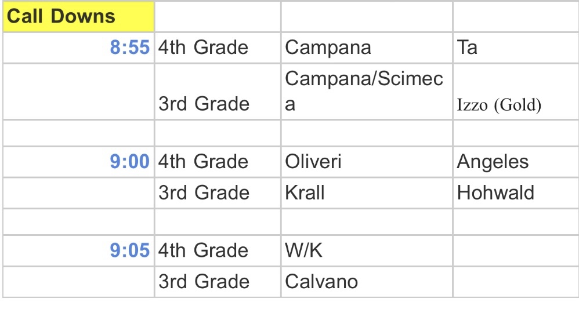Select the Campana/Scimeca cell
This screenshot has width=579, height=309.
[364, 92]
